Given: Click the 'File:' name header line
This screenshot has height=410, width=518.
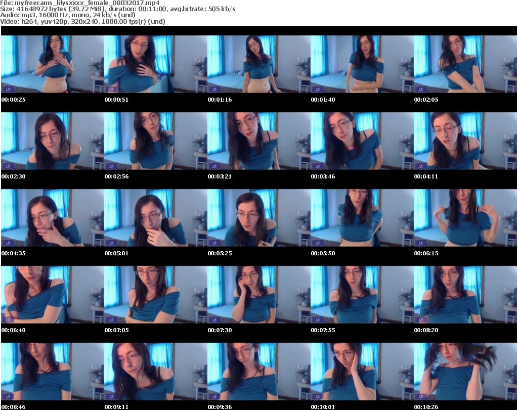Looking at the screenshot, I should pos(80,3).
